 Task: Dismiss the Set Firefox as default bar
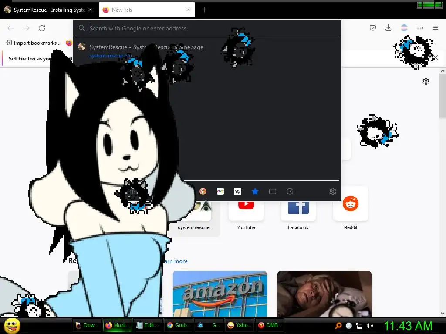[436, 58]
